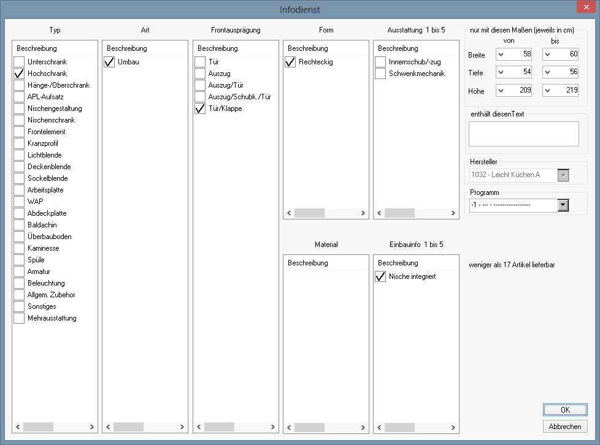Enable the Auszug/Tür front option
This screenshot has width=600, height=445.
tap(200, 85)
